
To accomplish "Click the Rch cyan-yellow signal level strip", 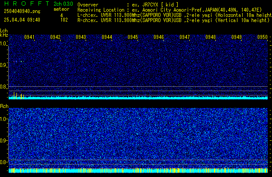I will (138, 171).
